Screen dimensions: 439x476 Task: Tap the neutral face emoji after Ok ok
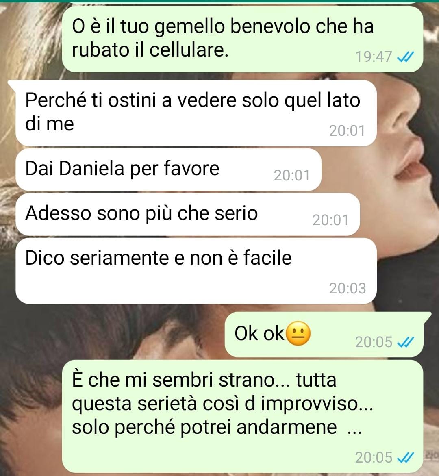click(298, 333)
